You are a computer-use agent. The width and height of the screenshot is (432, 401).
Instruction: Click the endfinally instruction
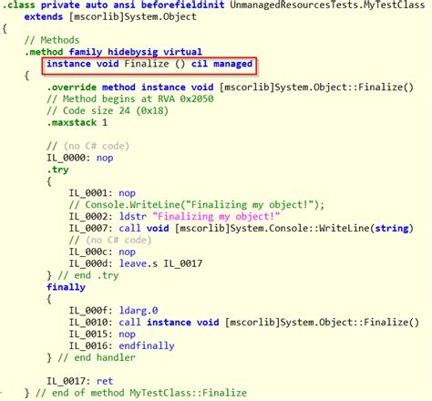147,346
